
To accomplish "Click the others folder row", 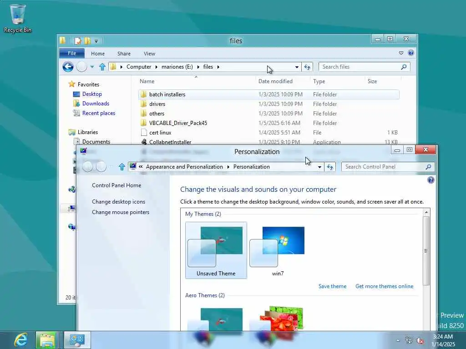I will pyautogui.click(x=268, y=113).
